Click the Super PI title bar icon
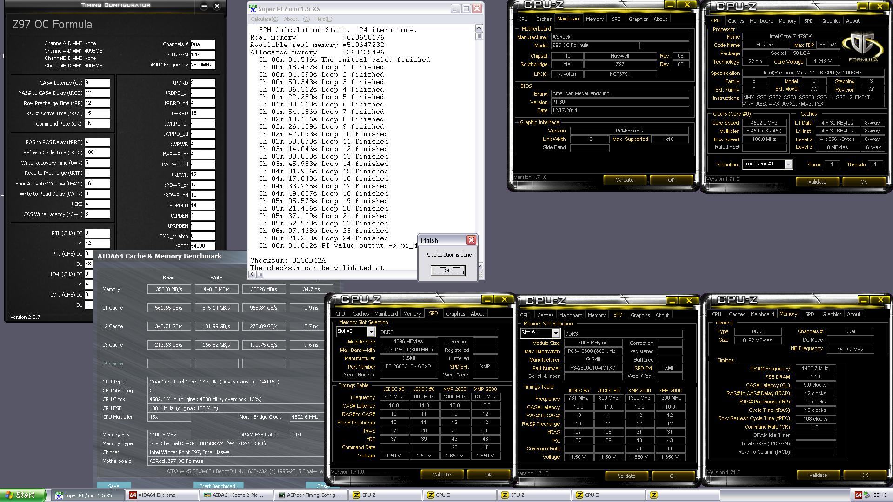The image size is (893, 502). (x=253, y=8)
